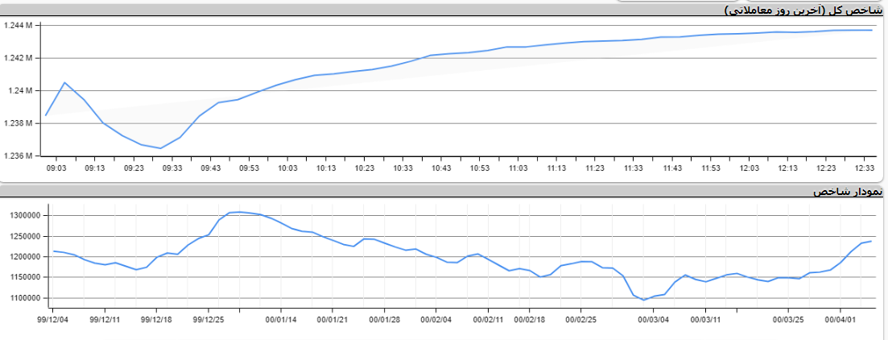
Task: Click the 00/04/01 date axis label
Action: (x=841, y=319)
